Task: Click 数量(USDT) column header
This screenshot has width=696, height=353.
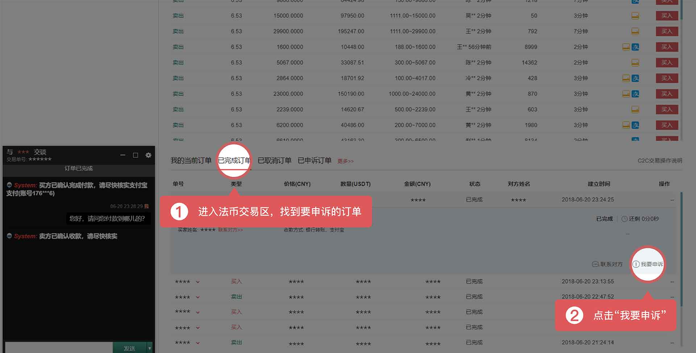Action: tap(355, 184)
